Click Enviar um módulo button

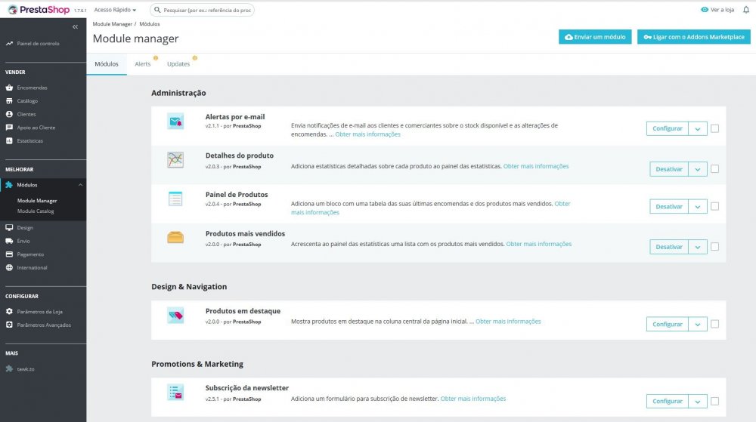click(595, 37)
